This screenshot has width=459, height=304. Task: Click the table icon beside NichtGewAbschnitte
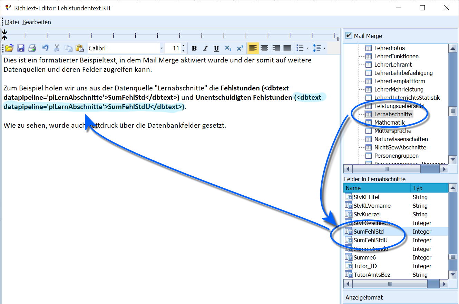[x=369, y=147]
